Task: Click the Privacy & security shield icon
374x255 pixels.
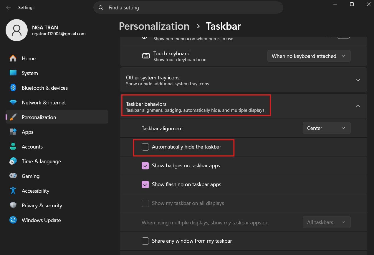Action: tap(13, 206)
